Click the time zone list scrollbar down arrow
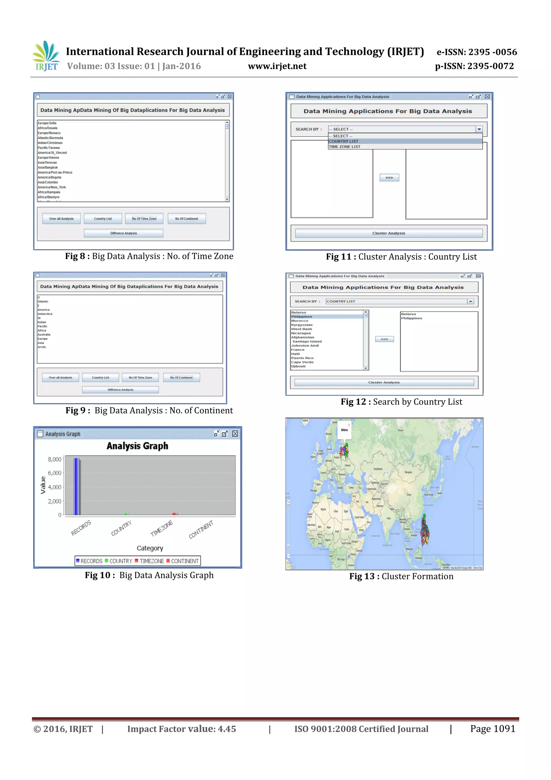This screenshot has height=780, width=551. (227, 199)
